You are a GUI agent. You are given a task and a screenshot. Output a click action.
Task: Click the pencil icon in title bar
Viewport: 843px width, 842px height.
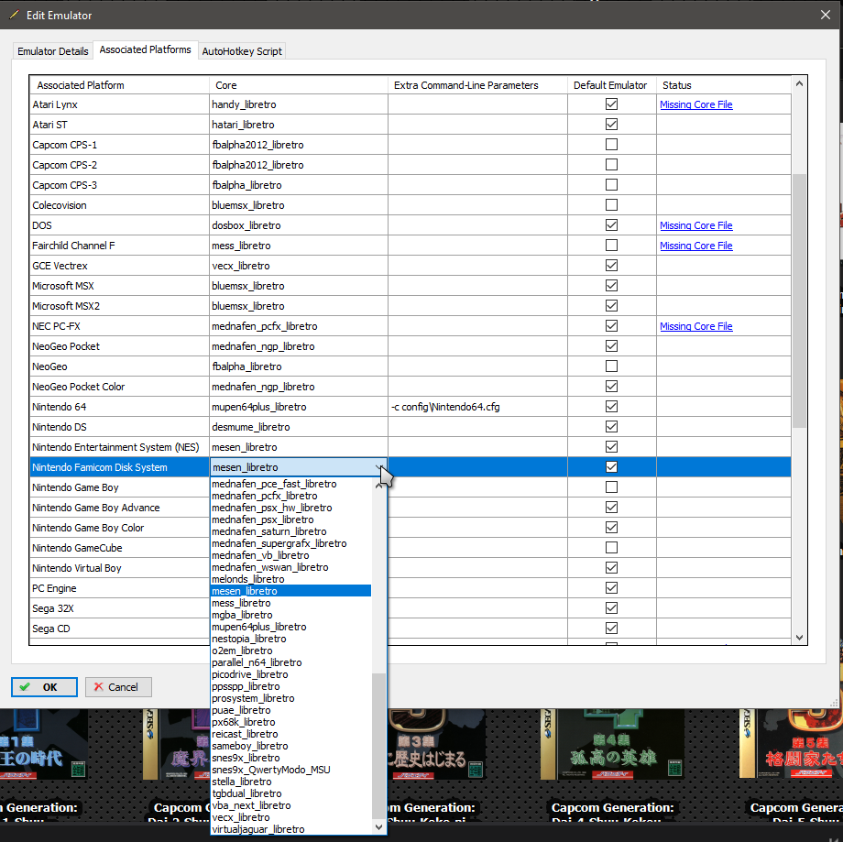pos(13,16)
